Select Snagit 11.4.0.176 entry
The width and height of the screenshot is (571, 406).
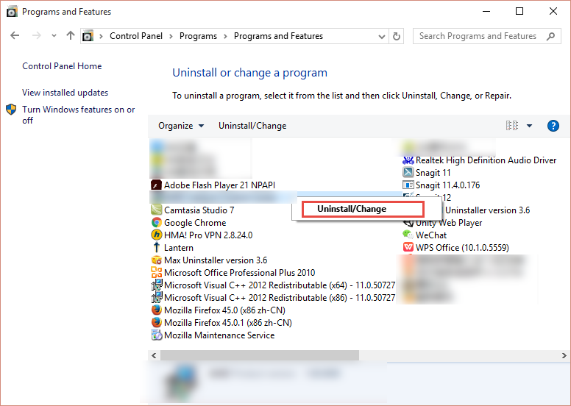point(447,185)
